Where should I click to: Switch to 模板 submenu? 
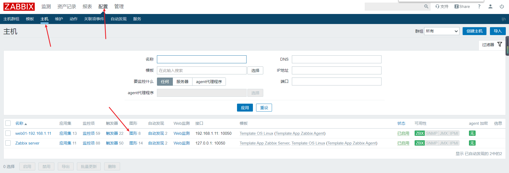tap(30, 19)
